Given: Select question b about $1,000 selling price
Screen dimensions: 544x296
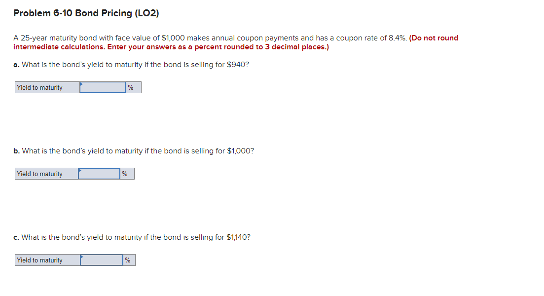Looking at the screenshot, I should 133,150.
